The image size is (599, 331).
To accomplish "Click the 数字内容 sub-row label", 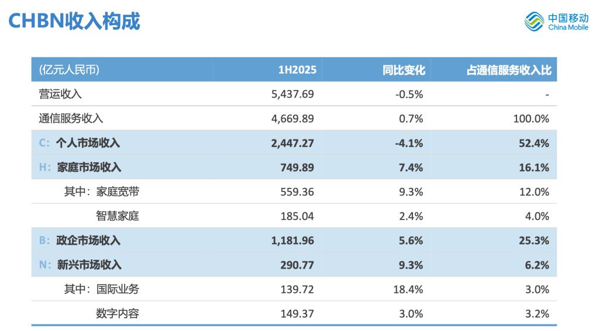I will point(118,313).
